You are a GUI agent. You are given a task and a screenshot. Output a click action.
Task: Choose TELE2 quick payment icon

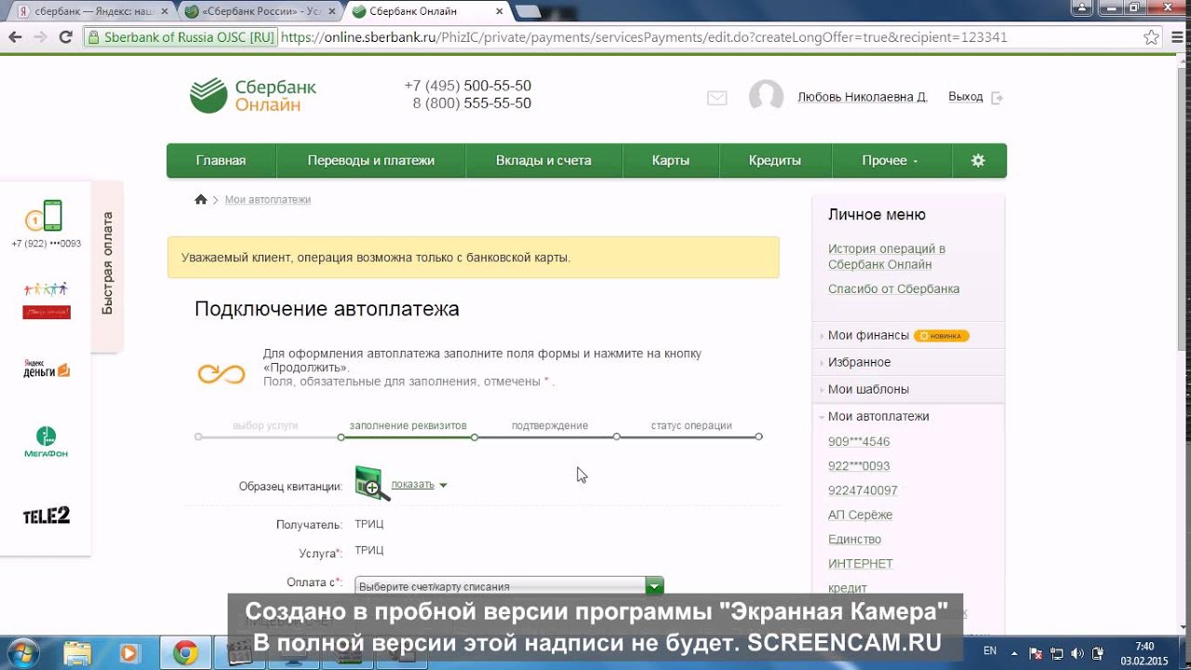coord(46,516)
